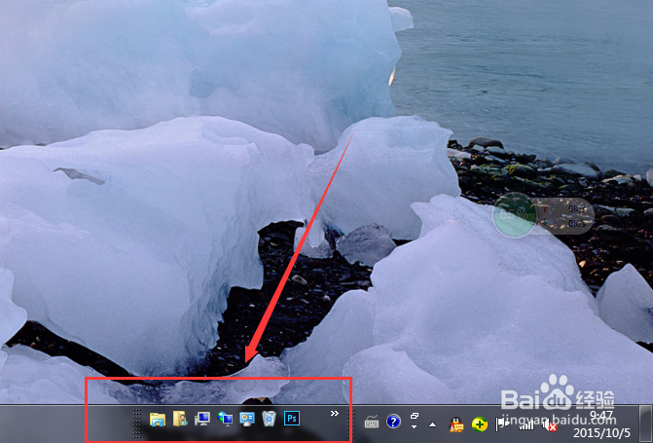Open the user profile folder icon

point(180,419)
